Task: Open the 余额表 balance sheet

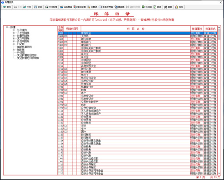Action: 92,7
